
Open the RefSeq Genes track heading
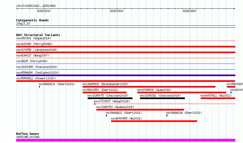point(28,134)
